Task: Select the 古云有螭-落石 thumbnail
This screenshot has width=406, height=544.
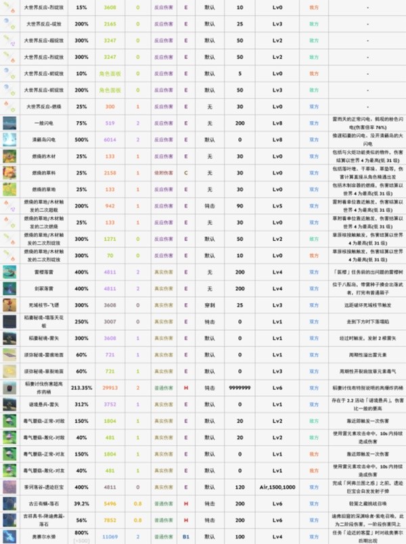Action: (9, 504)
